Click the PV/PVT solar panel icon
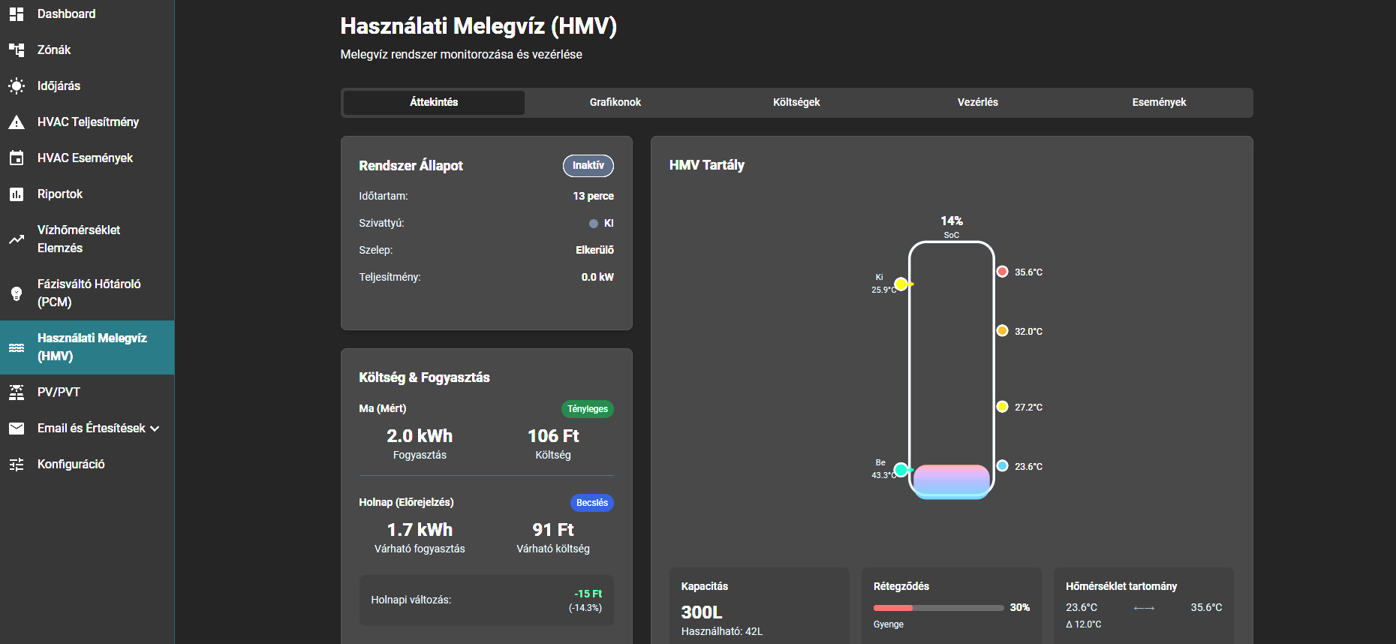Image resolution: width=1396 pixels, height=644 pixels. click(17, 392)
